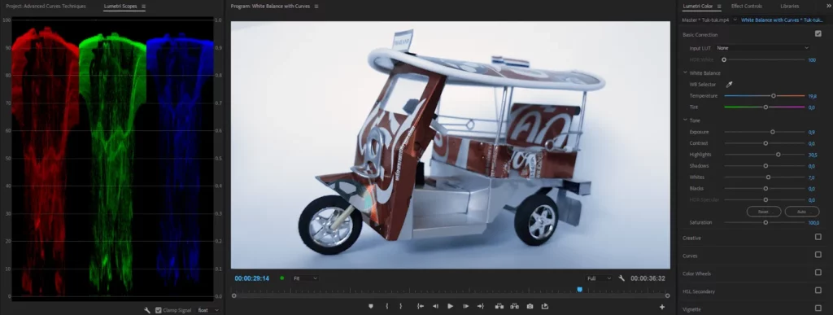Click the Temperature slider handle
Viewport: 833px width, 315px height.
pyautogui.click(x=774, y=95)
